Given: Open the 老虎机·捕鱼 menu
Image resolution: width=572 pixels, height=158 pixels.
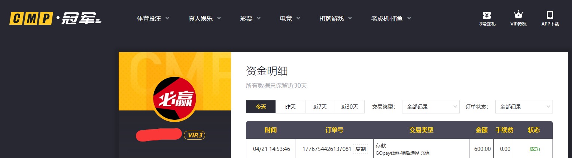Looking at the screenshot, I should click(387, 18).
